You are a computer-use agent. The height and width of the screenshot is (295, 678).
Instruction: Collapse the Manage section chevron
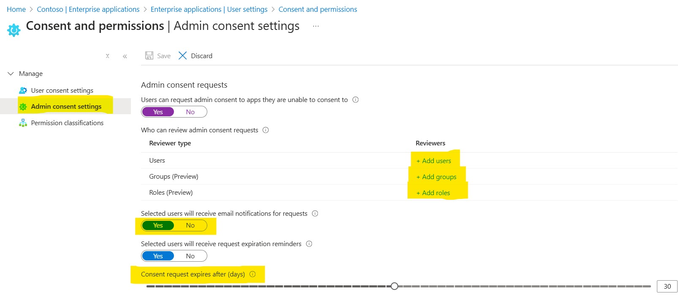(x=11, y=73)
